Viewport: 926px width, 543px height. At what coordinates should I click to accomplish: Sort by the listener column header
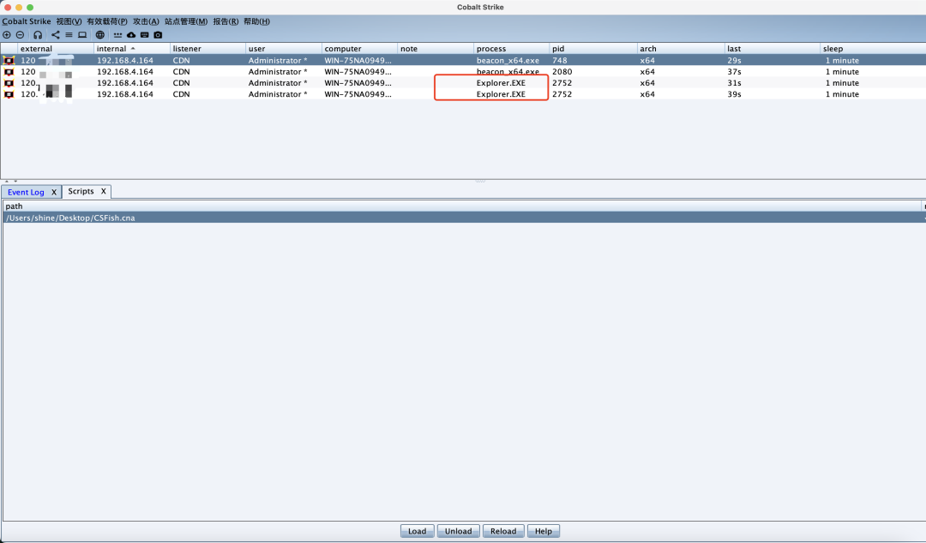coord(207,49)
